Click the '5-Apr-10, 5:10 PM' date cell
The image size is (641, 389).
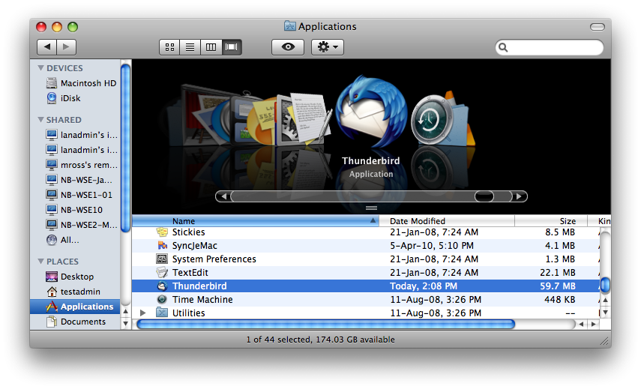[x=432, y=246]
